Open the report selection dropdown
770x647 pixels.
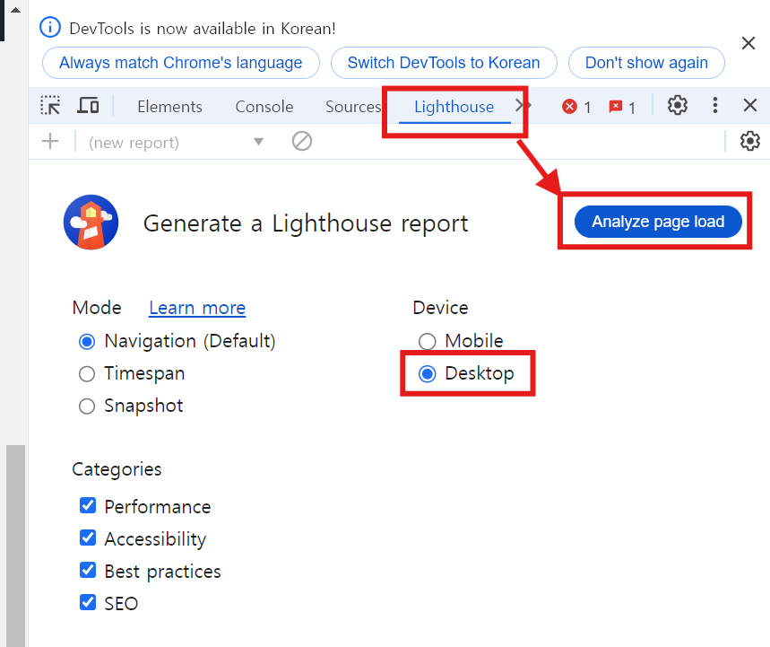click(258, 141)
